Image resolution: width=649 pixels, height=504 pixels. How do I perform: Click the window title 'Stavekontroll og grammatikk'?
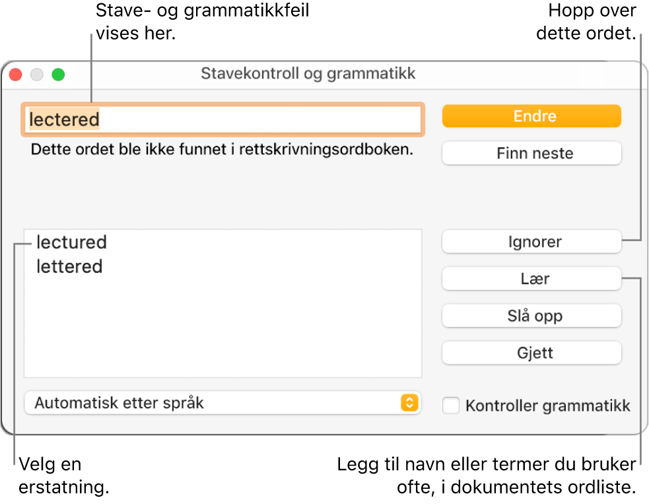tap(308, 73)
